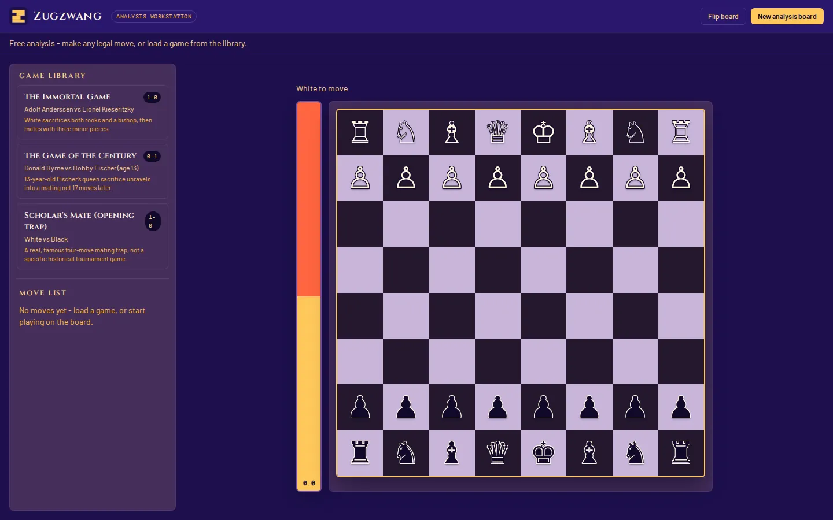Load The Game of the Century
This screenshot has width=833, height=520.
(93, 172)
